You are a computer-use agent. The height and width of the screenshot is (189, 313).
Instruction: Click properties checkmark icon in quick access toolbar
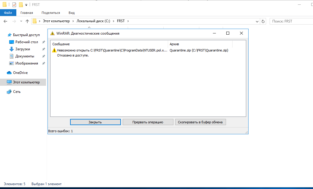coord(14,4)
